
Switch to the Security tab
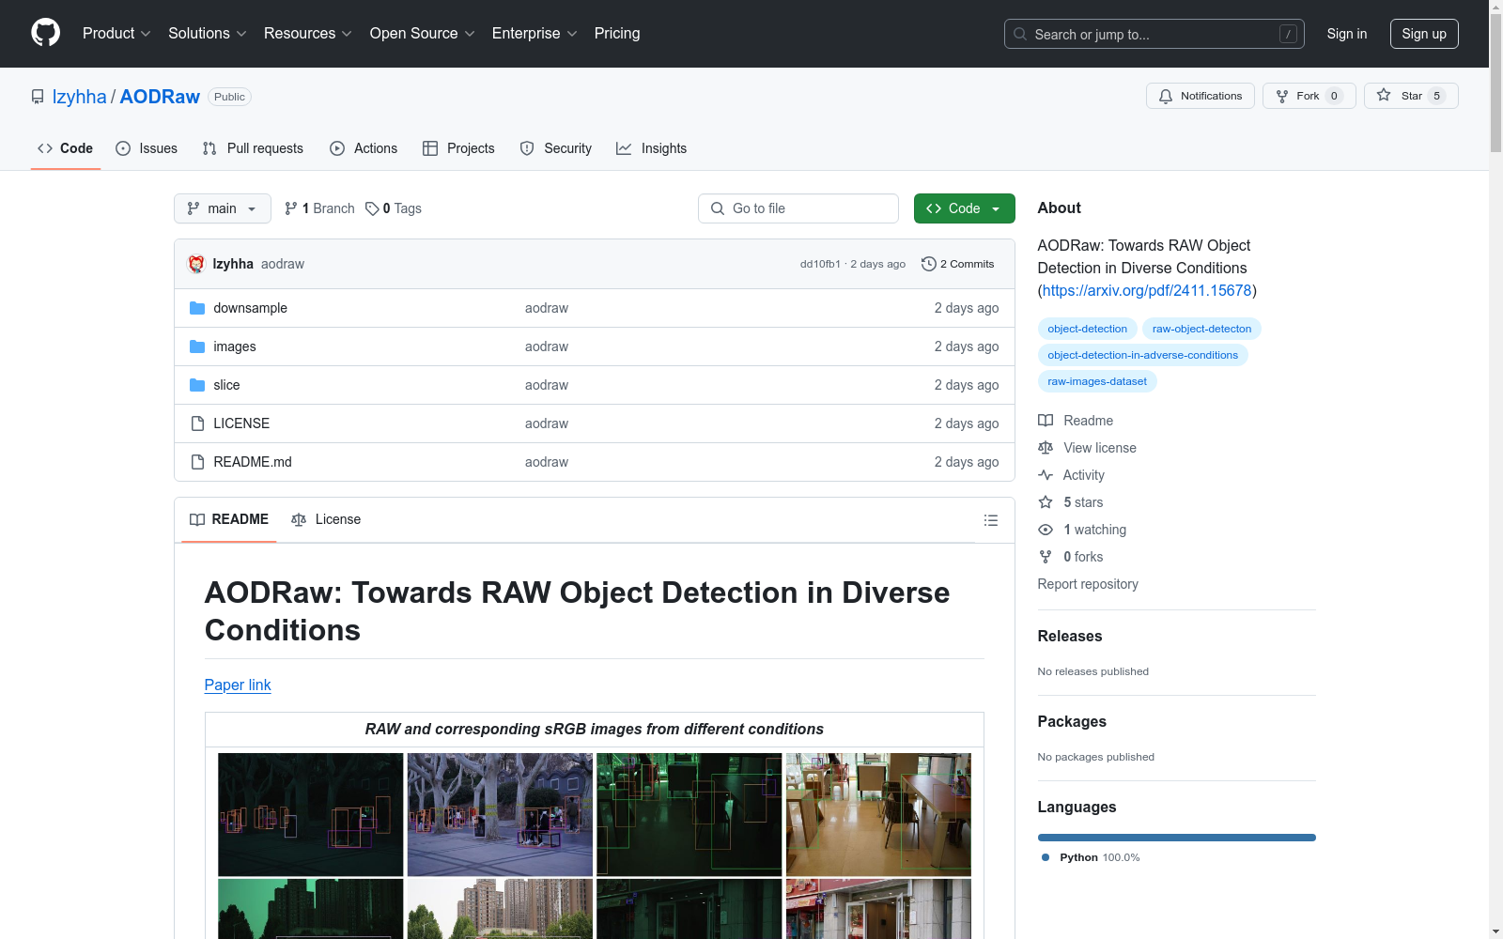coord(556,148)
